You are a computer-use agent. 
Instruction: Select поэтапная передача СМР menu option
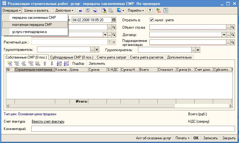coord(32,25)
